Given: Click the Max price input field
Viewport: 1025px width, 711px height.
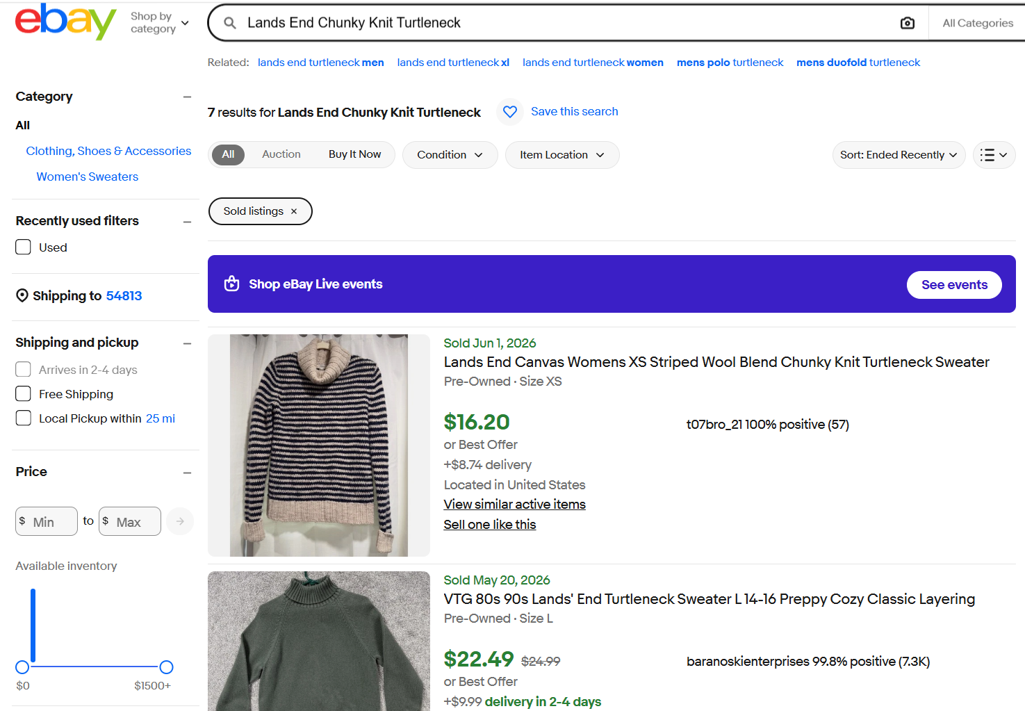Looking at the screenshot, I should [130, 521].
